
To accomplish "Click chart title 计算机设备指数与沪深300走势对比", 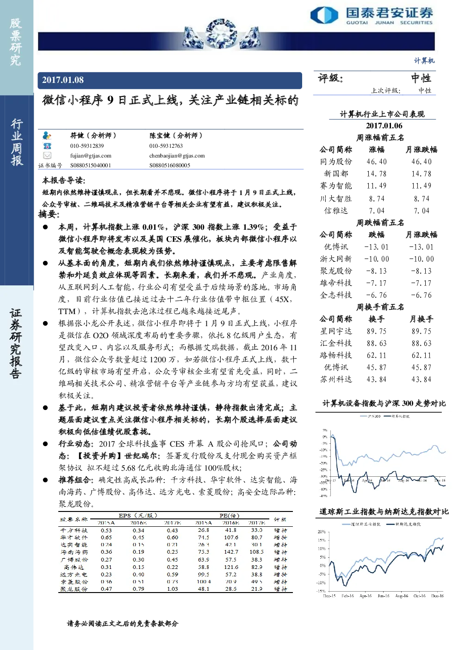I will click(x=384, y=404).
